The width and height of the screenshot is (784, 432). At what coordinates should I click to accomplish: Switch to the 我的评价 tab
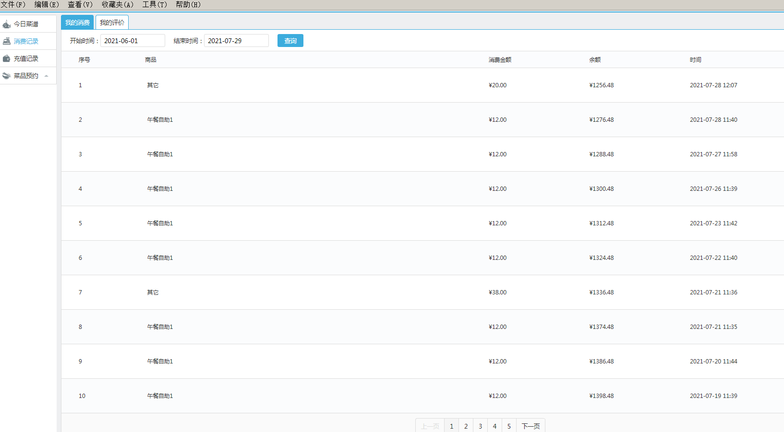click(112, 23)
